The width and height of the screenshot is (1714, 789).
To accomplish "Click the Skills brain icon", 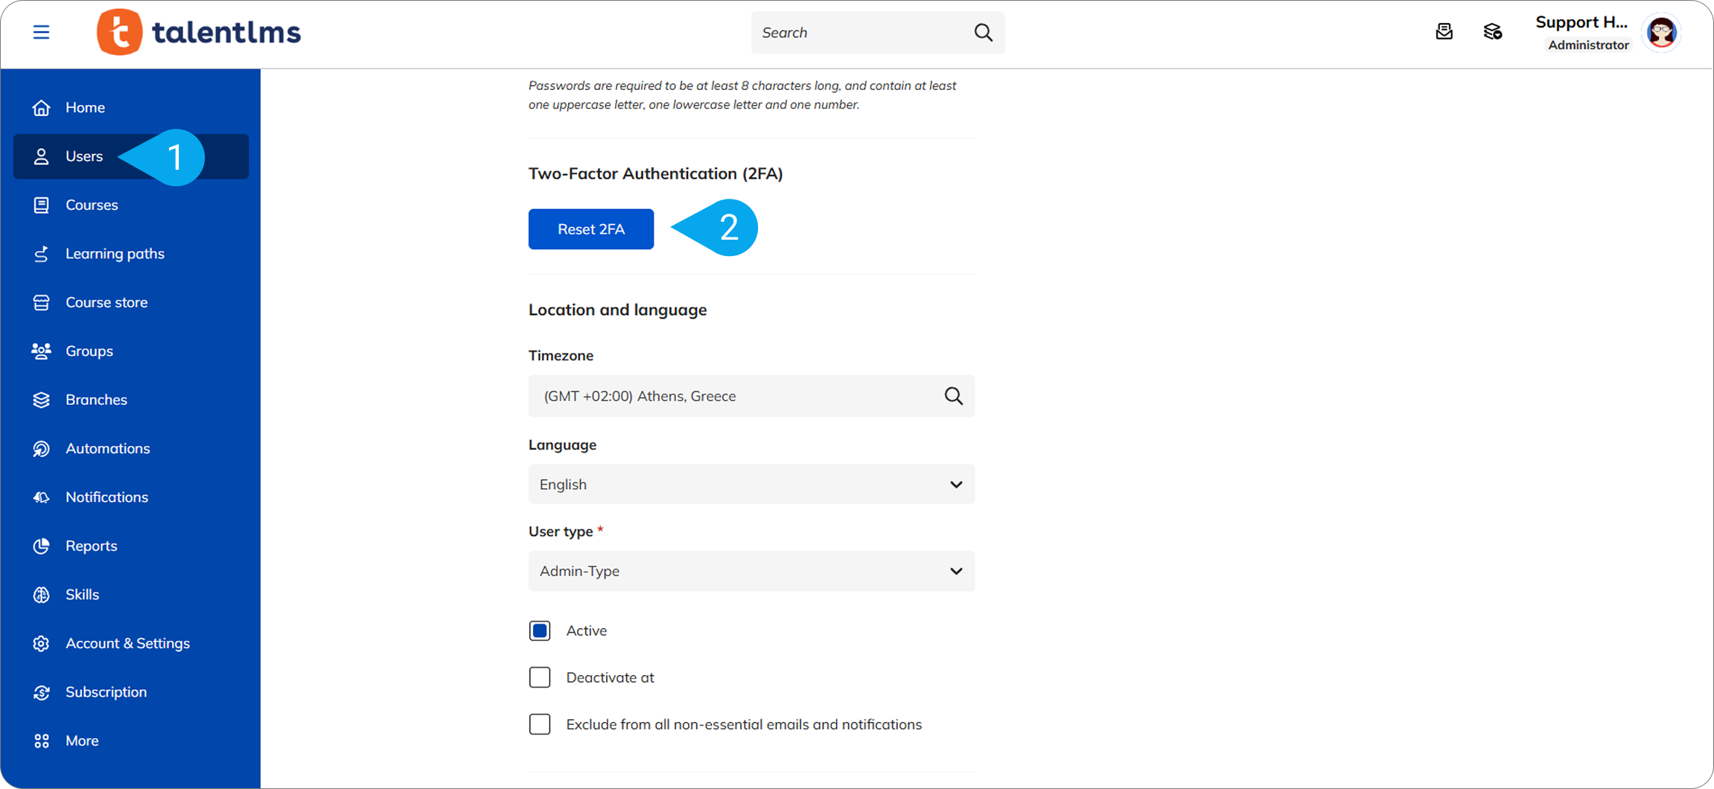I will pos(42,594).
